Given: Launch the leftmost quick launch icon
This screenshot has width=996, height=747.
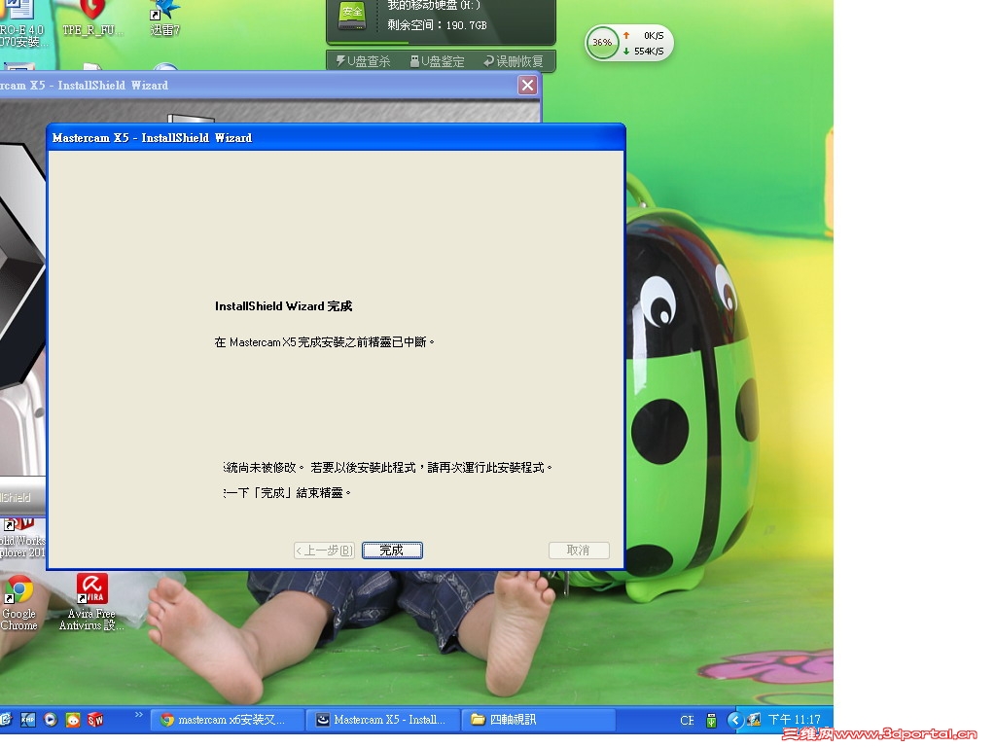Looking at the screenshot, I should (x=6, y=720).
